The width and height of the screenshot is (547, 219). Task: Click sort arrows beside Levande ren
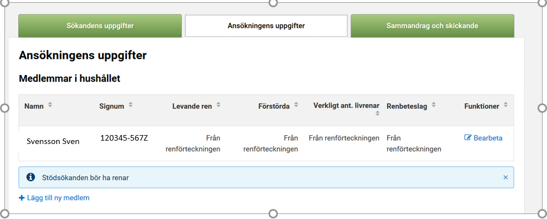(x=218, y=105)
